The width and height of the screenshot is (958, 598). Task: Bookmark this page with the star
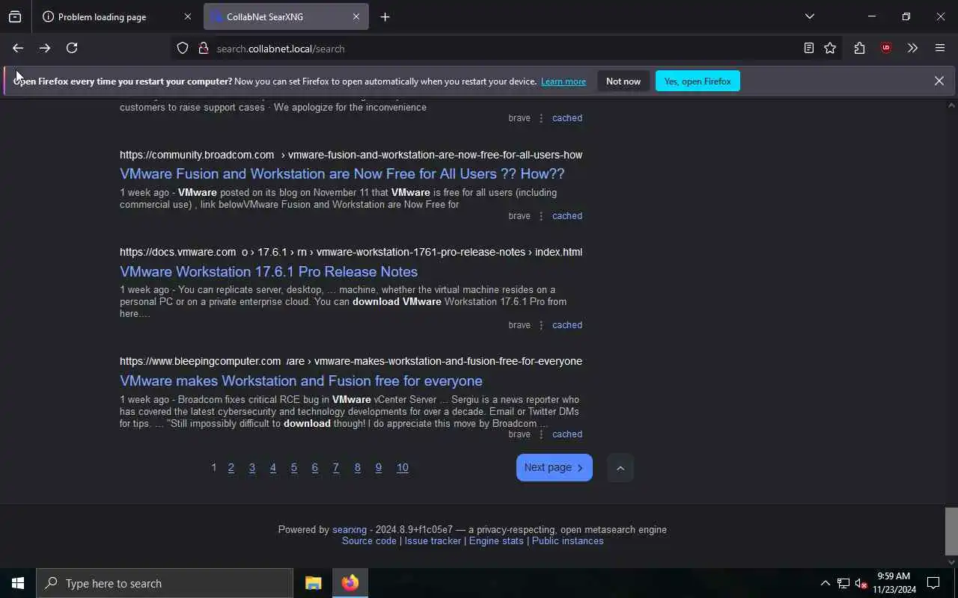coord(830,48)
